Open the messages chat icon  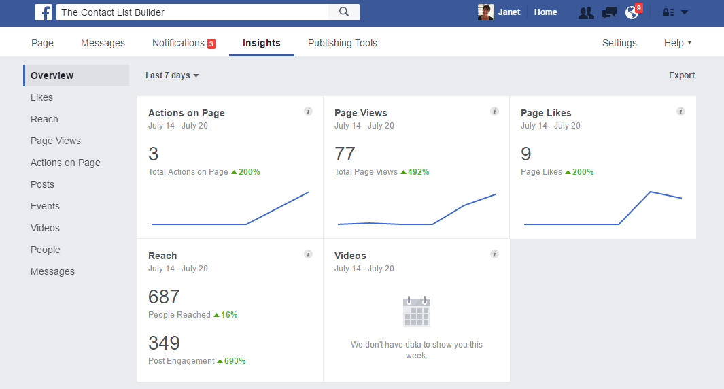tap(609, 12)
